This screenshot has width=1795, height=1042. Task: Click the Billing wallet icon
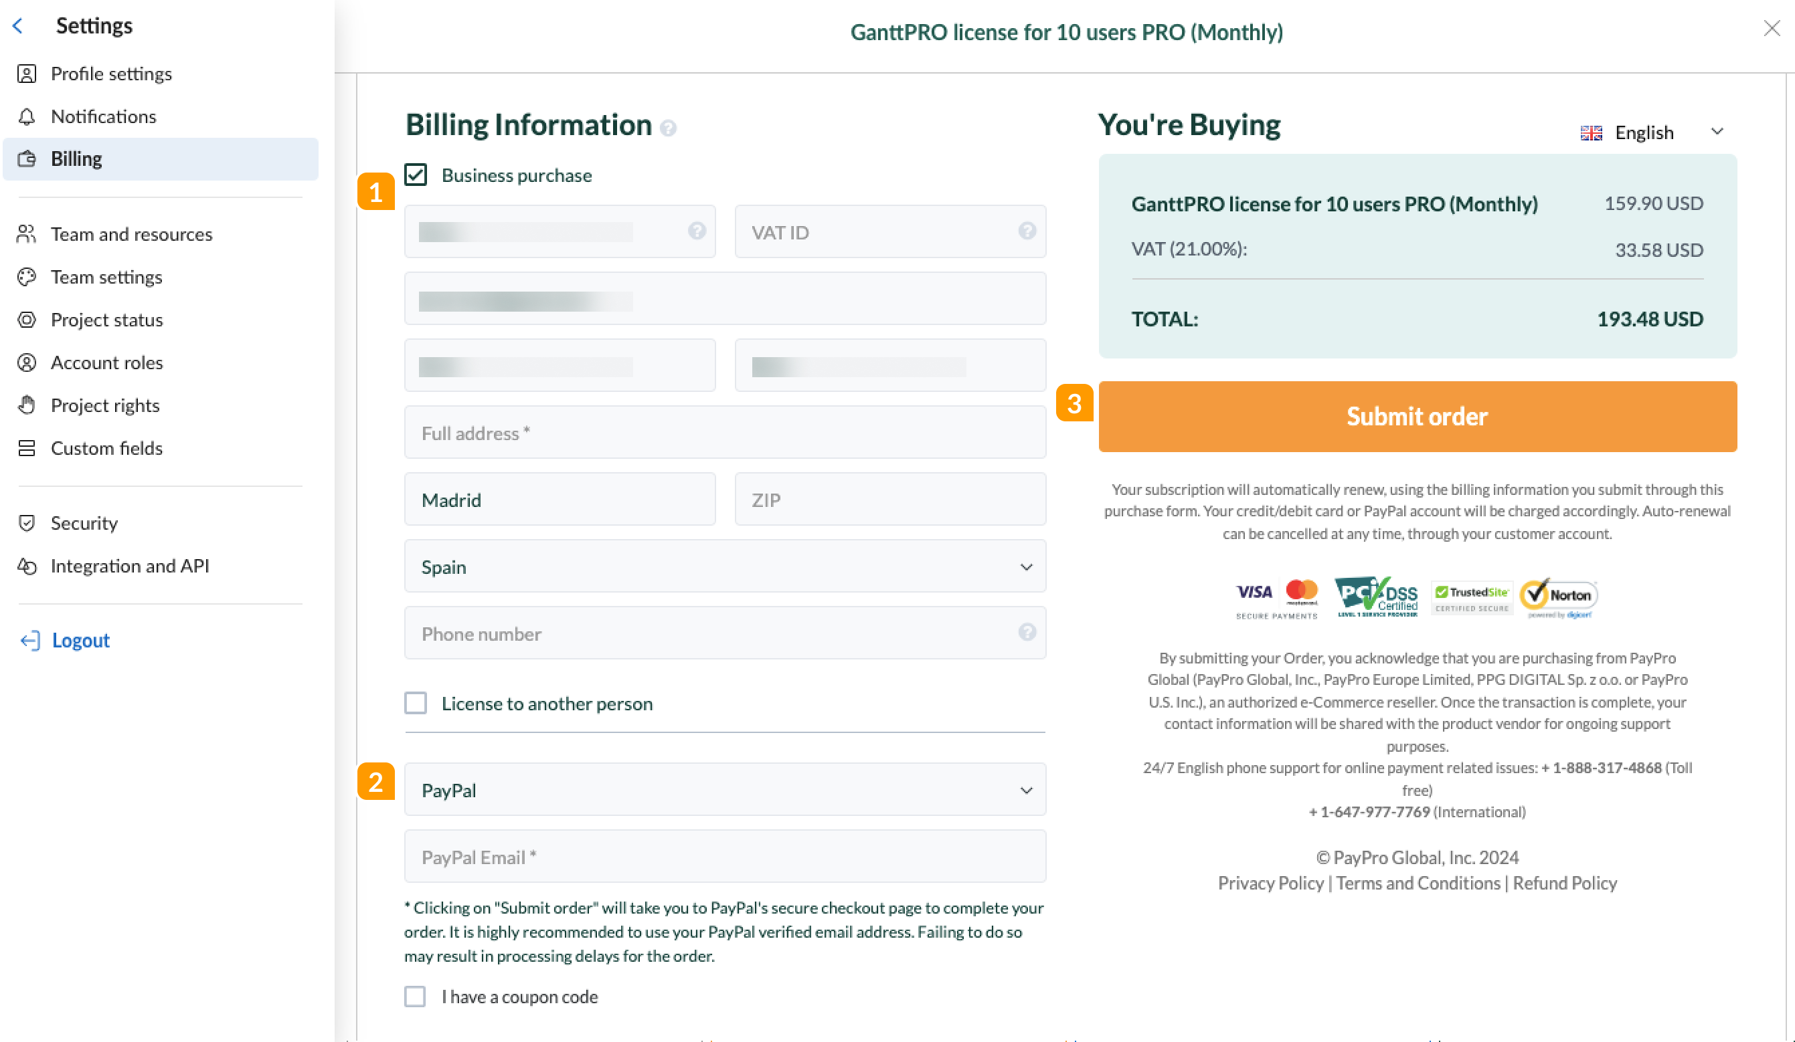26,159
